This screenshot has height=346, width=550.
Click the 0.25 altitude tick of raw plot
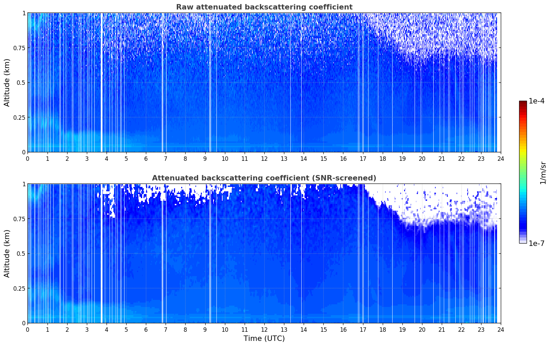pos(20,117)
